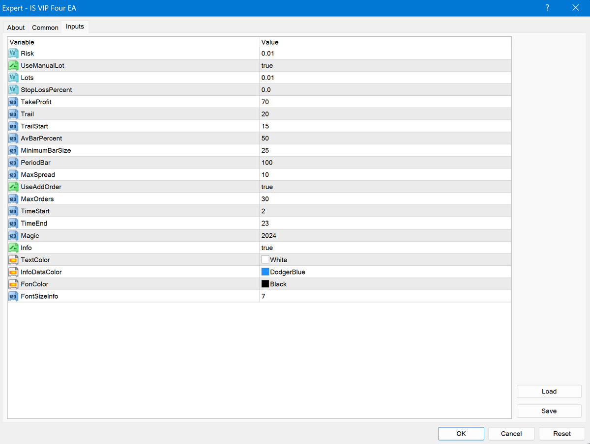590x444 pixels.
Task: Click the integer icon beside TakeProfit
Action: 13,102
